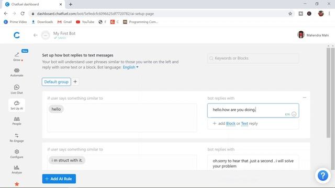Open the Automate section
The width and height of the screenshot is (335, 188).
tap(17, 73)
